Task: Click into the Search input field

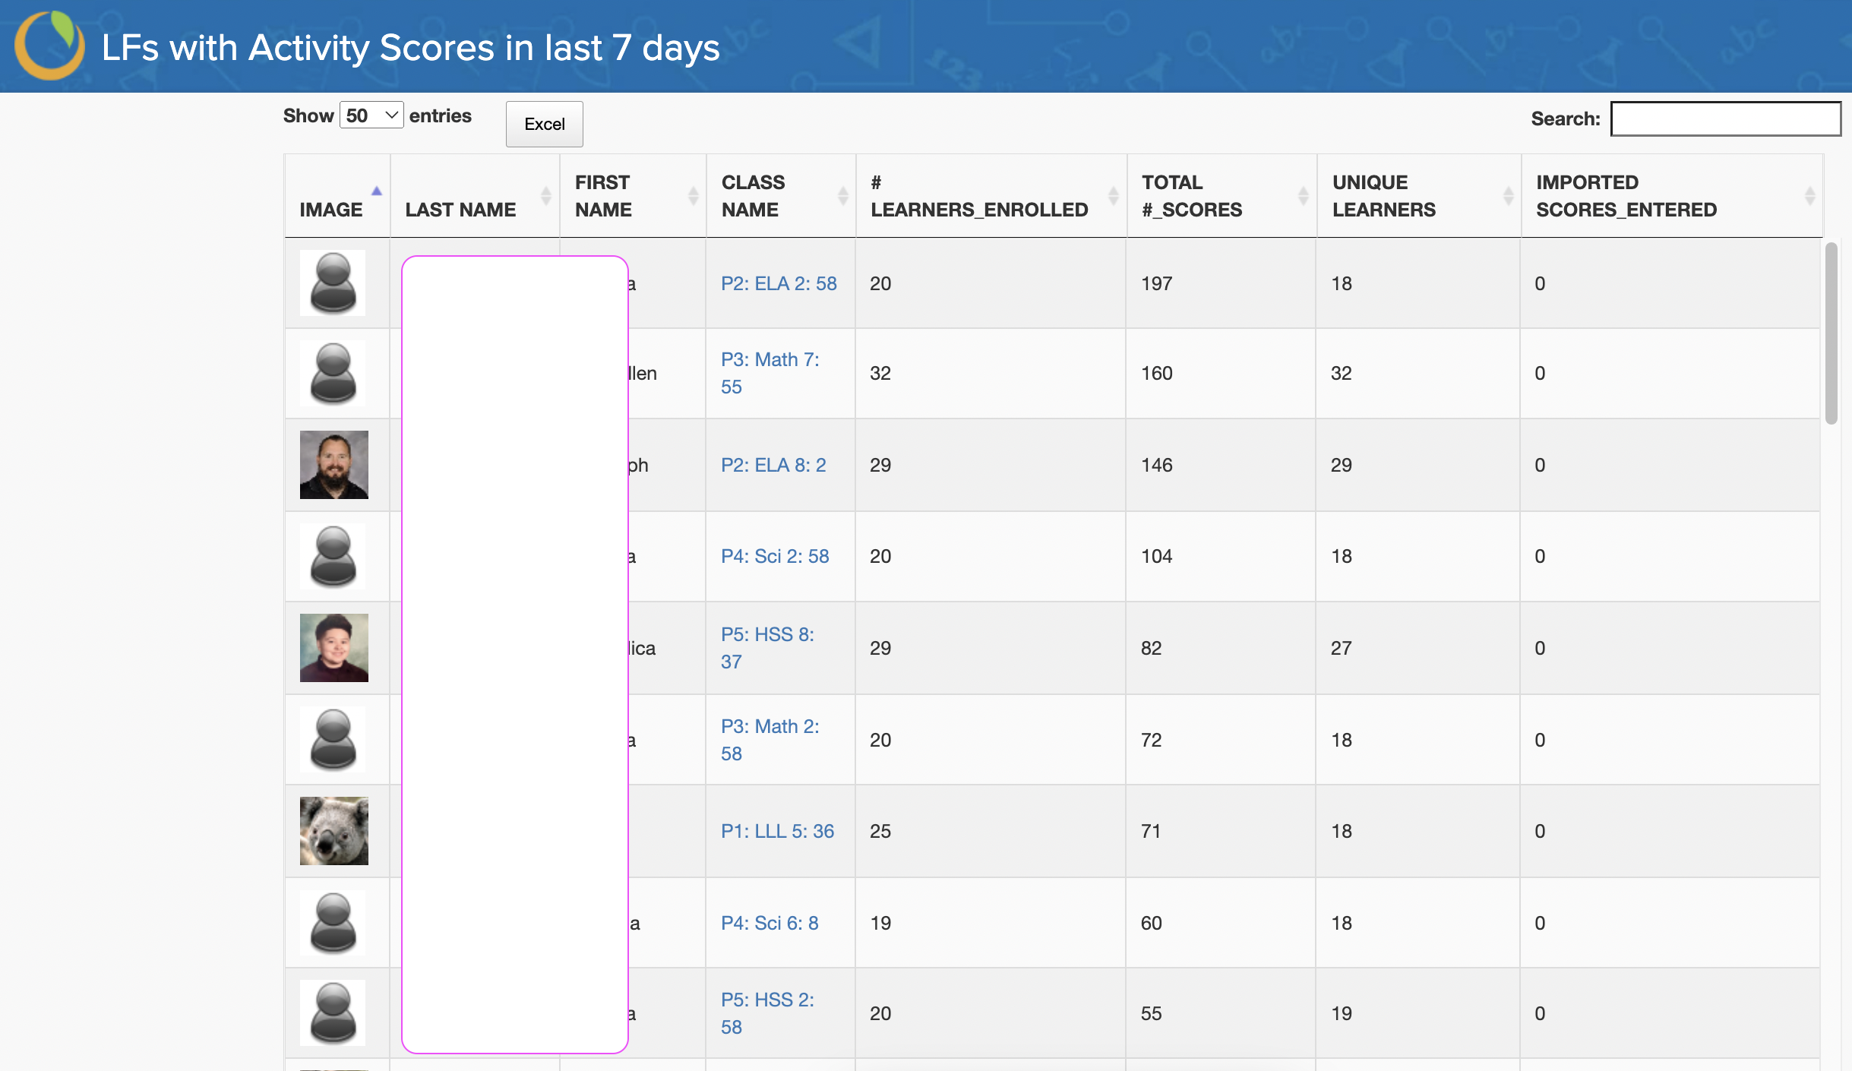Action: click(x=1724, y=119)
